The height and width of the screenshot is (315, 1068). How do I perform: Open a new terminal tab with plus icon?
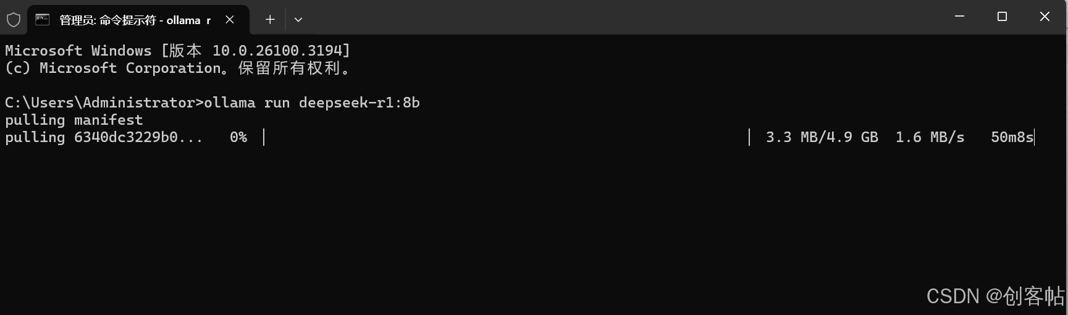click(270, 20)
